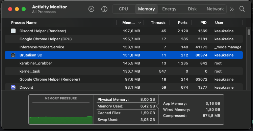Click the stop process (X) icon
Screen dimensions: 253x131
pyautogui.click(x=91, y=9)
